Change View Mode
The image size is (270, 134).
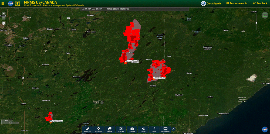pos(165,130)
